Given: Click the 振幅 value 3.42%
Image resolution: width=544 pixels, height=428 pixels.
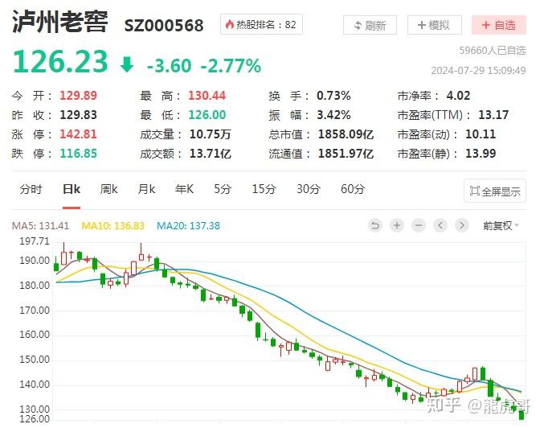Looking at the screenshot, I should 333,115.
